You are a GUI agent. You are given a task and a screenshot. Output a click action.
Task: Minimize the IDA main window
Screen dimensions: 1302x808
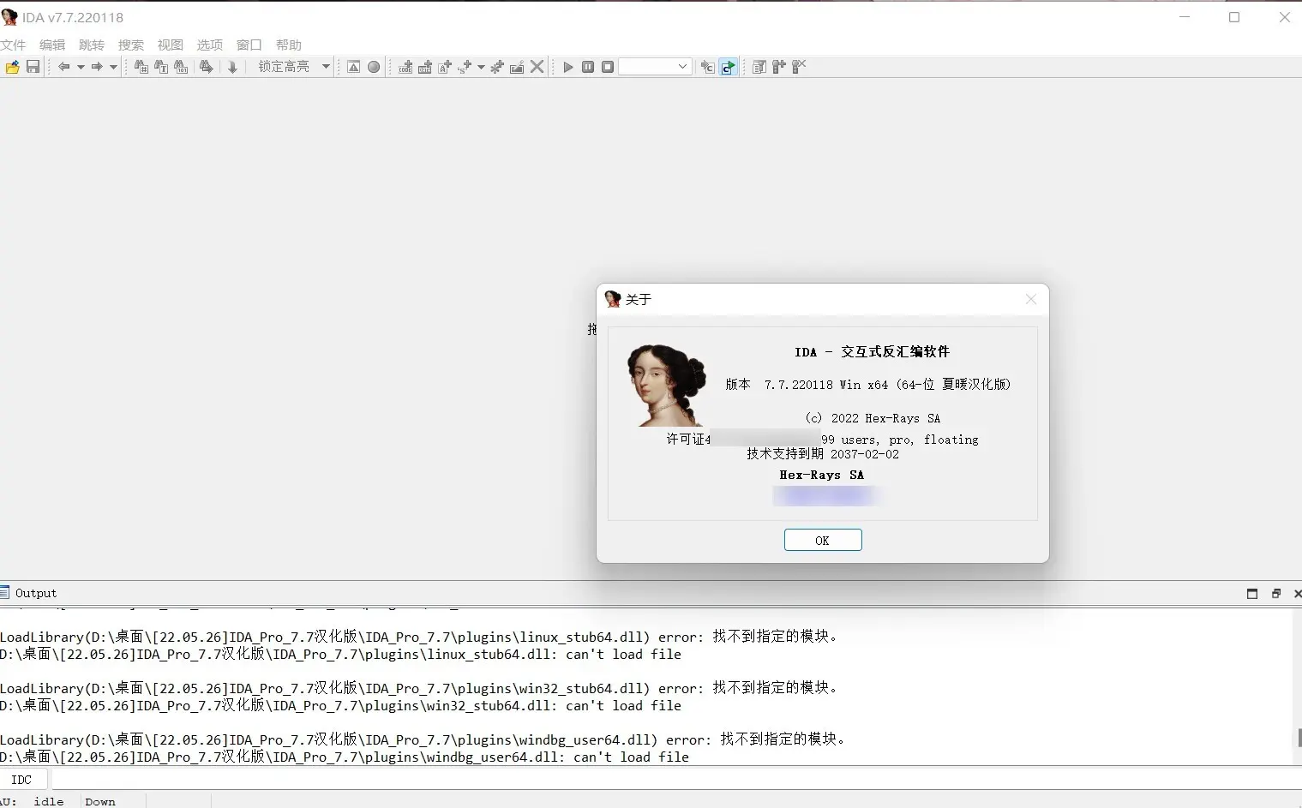[x=1185, y=17]
